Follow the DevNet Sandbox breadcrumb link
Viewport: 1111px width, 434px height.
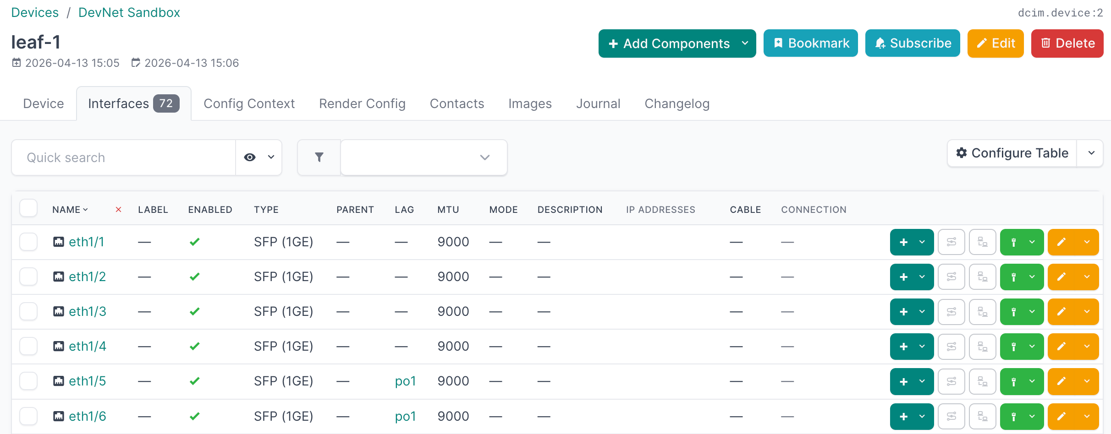tap(129, 12)
